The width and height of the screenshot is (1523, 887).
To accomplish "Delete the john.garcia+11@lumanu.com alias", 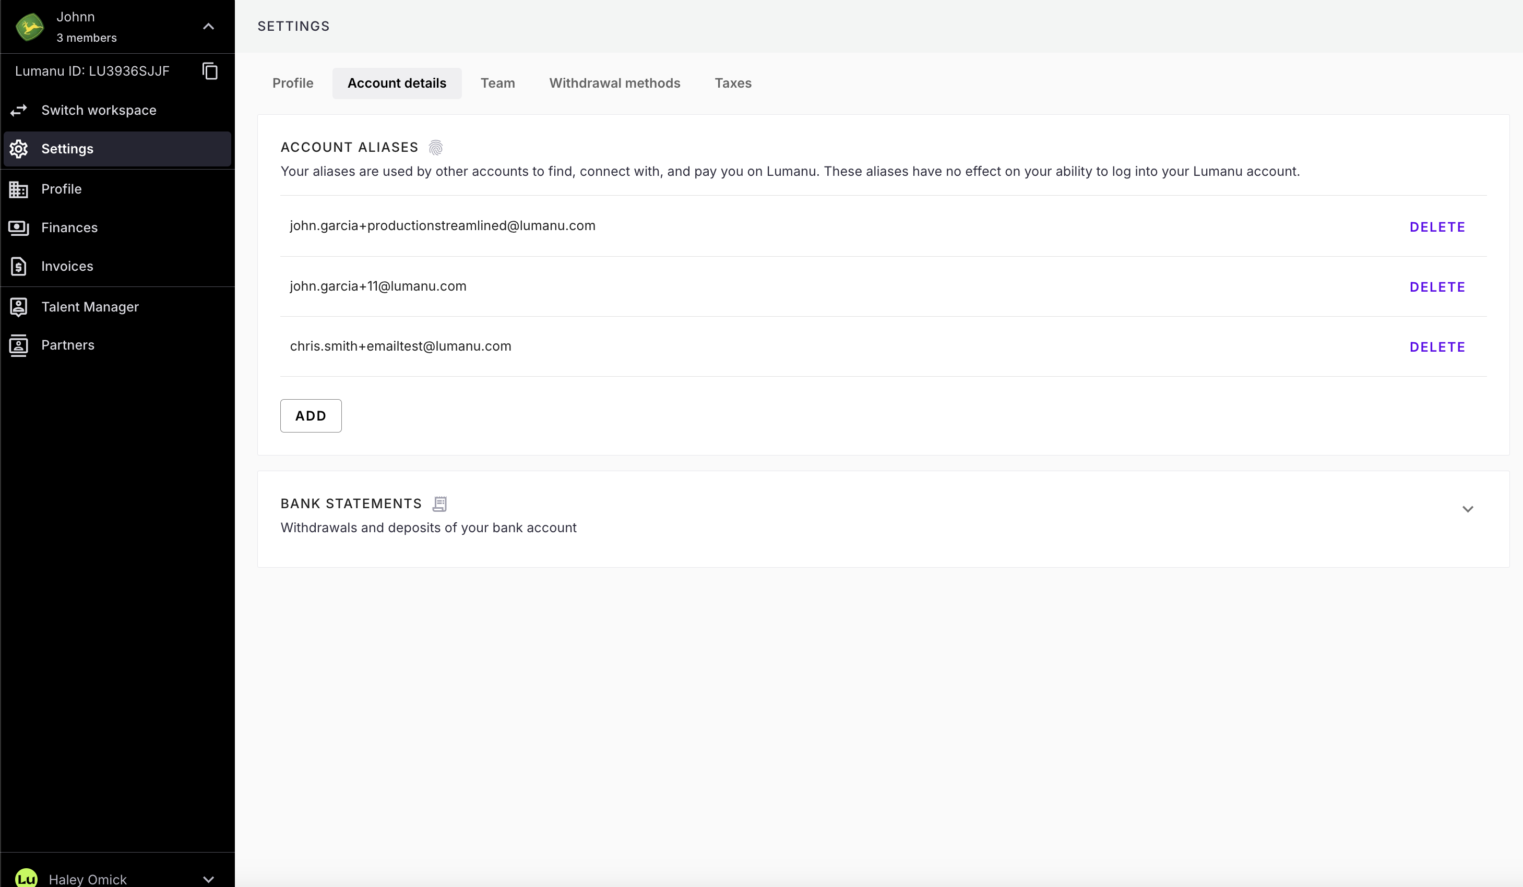I will click(1436, 287).
